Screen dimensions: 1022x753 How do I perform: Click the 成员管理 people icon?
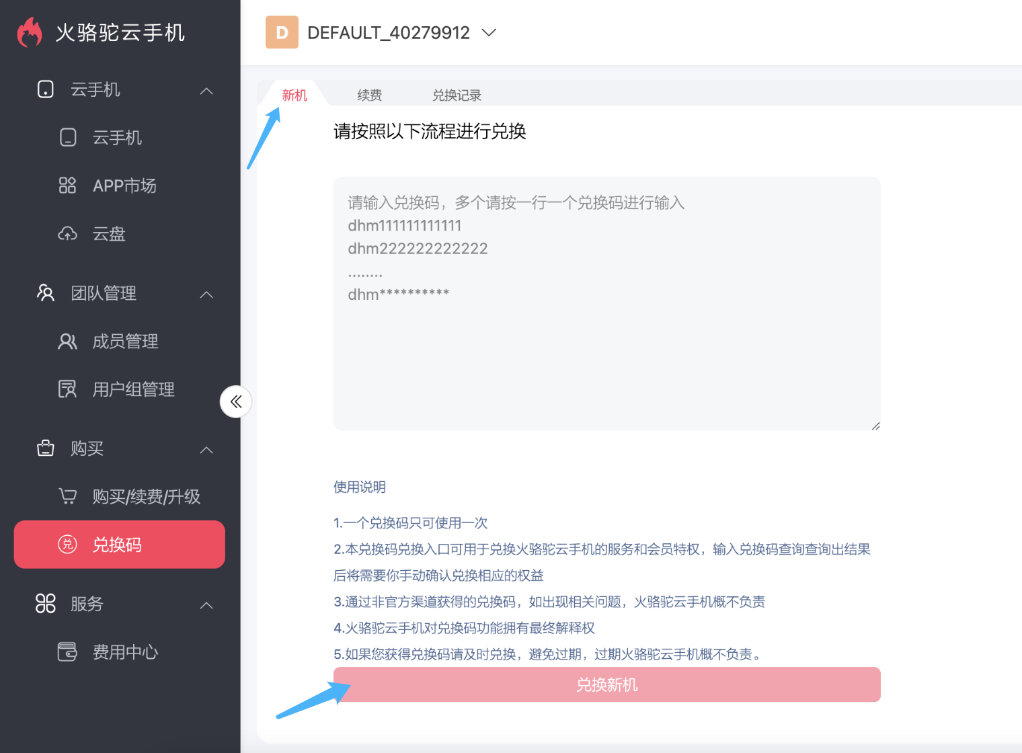[68, 342]
